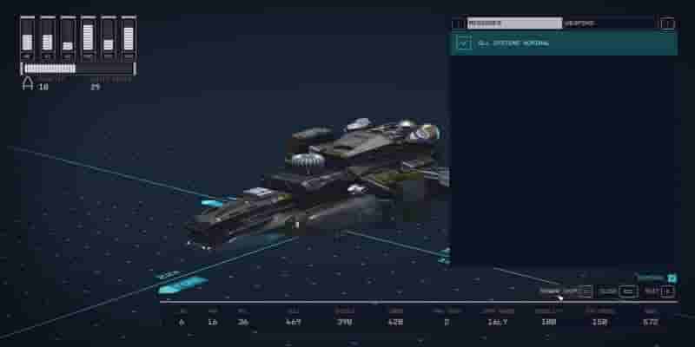The image size is (695, 347).
Task: Click the sixth power allocation bar
Action: [x=129, y=39]
